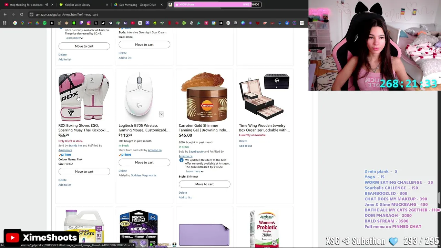Open the Brands Inn seller link
This screenshot has width=441, height=248.
tap(75, 146)
